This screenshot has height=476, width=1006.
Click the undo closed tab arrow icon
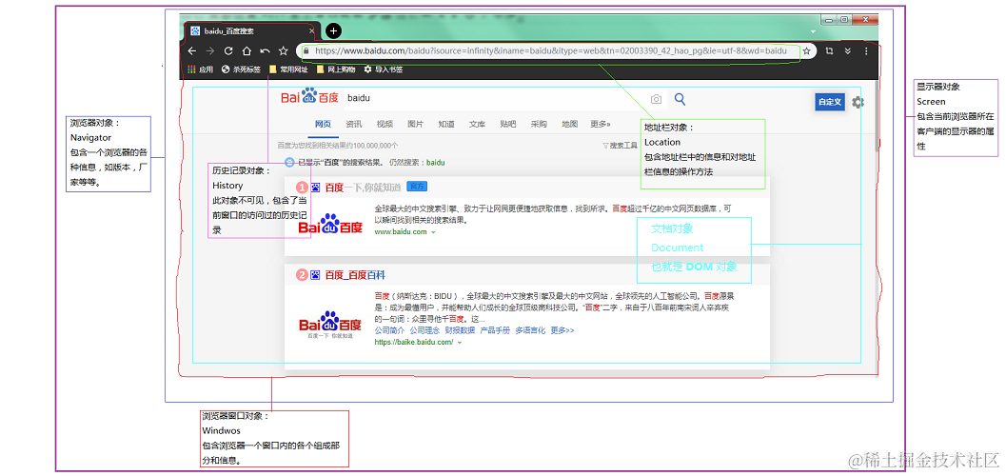[265, 50]
